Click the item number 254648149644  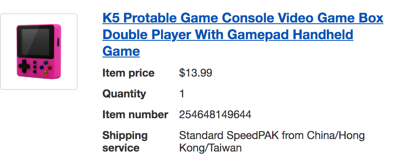click(215, 114)
